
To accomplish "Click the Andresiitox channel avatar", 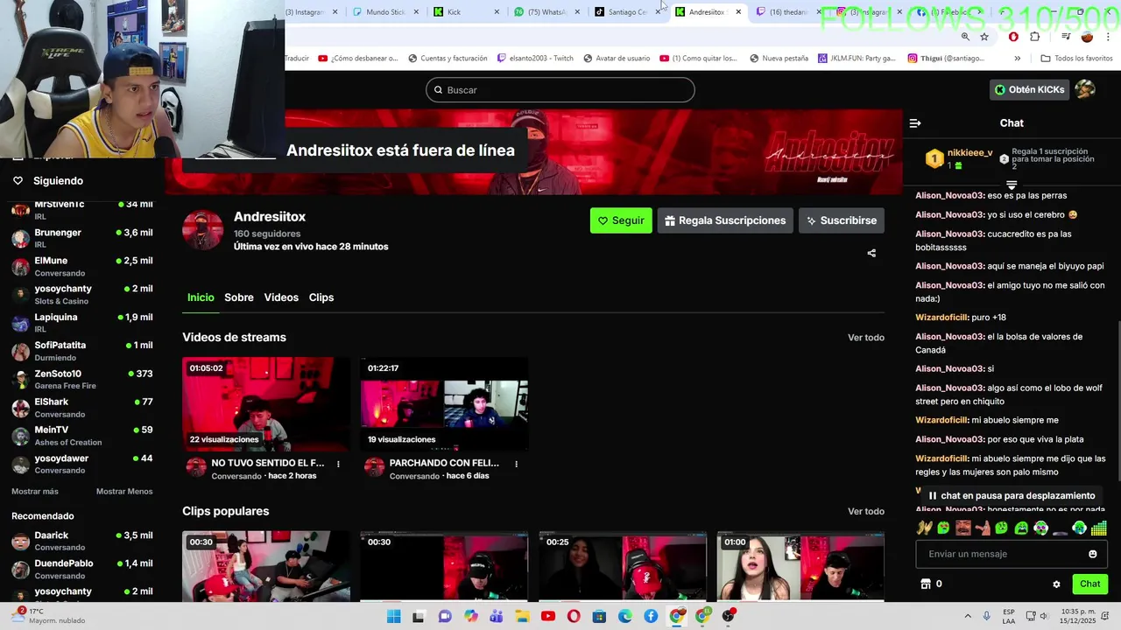I will (x=202, y=230).
